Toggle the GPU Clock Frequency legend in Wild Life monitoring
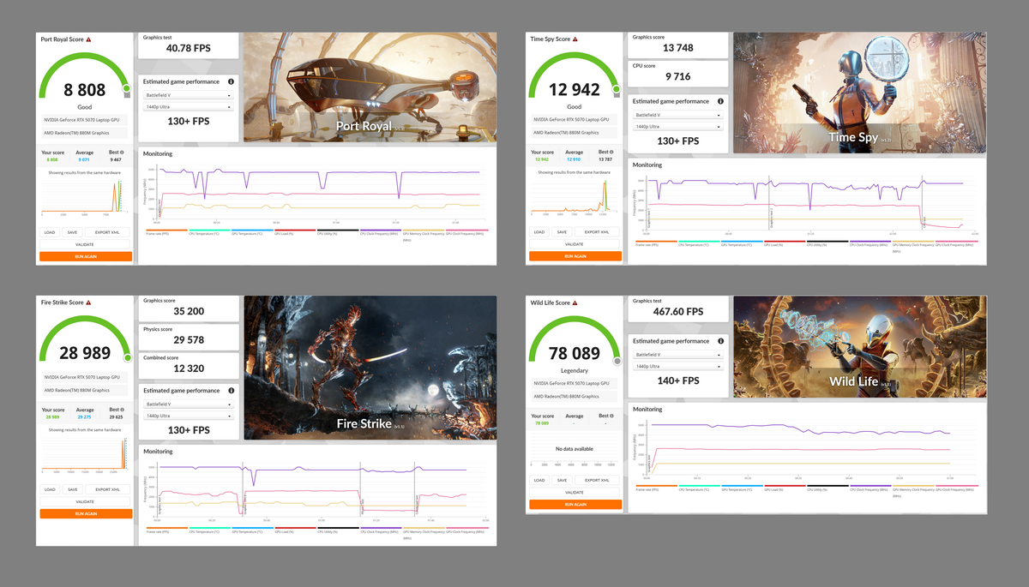The width and height of the screenshot is (1029, 587). (x=956, y=487)
